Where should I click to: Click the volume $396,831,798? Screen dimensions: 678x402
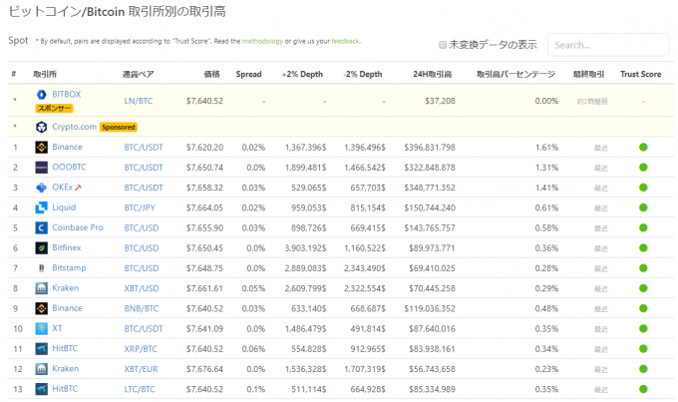point(430,147)
